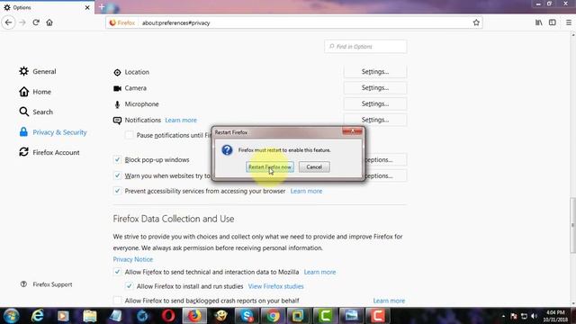Go to the Firefox home page
This screenshot has width=576, height=324.
click(49, 22)
